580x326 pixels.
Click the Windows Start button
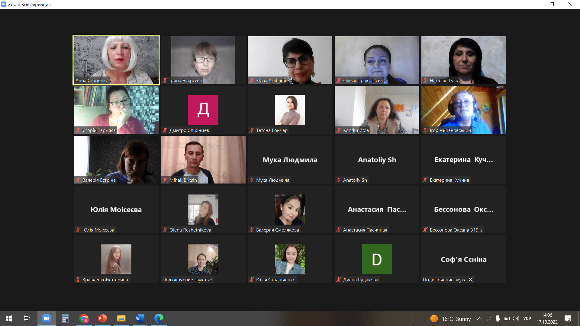tap(9, 318)
